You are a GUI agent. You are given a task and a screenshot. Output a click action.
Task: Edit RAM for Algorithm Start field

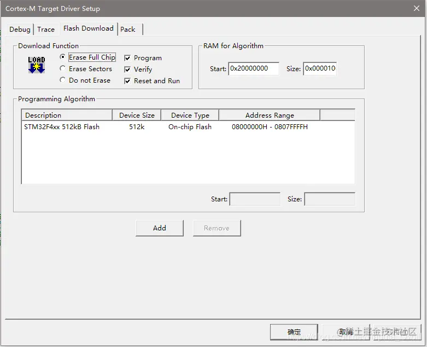click(x=254, y=69)
